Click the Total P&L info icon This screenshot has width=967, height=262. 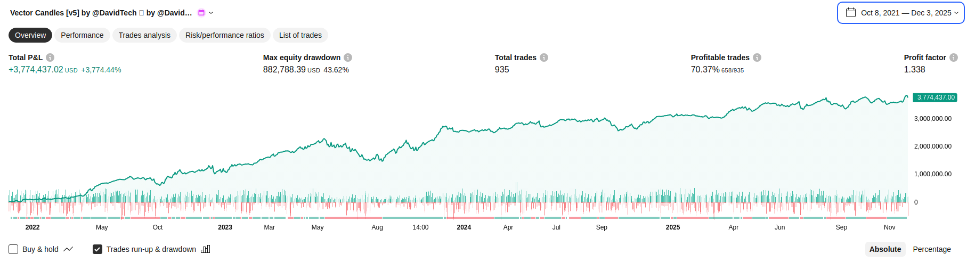(x=50, y=58)
